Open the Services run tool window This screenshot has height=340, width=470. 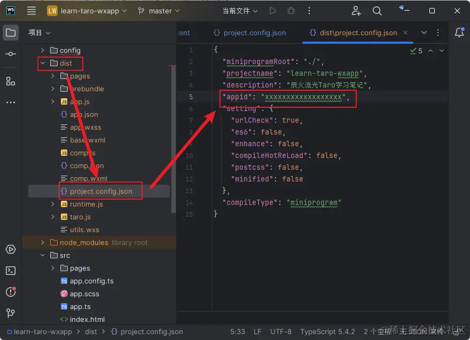(x=11, y=249)
